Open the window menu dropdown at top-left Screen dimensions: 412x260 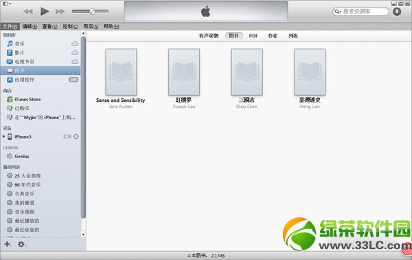pyautogui.click(x=7, y=3)
